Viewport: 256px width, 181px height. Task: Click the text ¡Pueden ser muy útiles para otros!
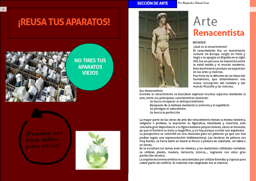44,140
